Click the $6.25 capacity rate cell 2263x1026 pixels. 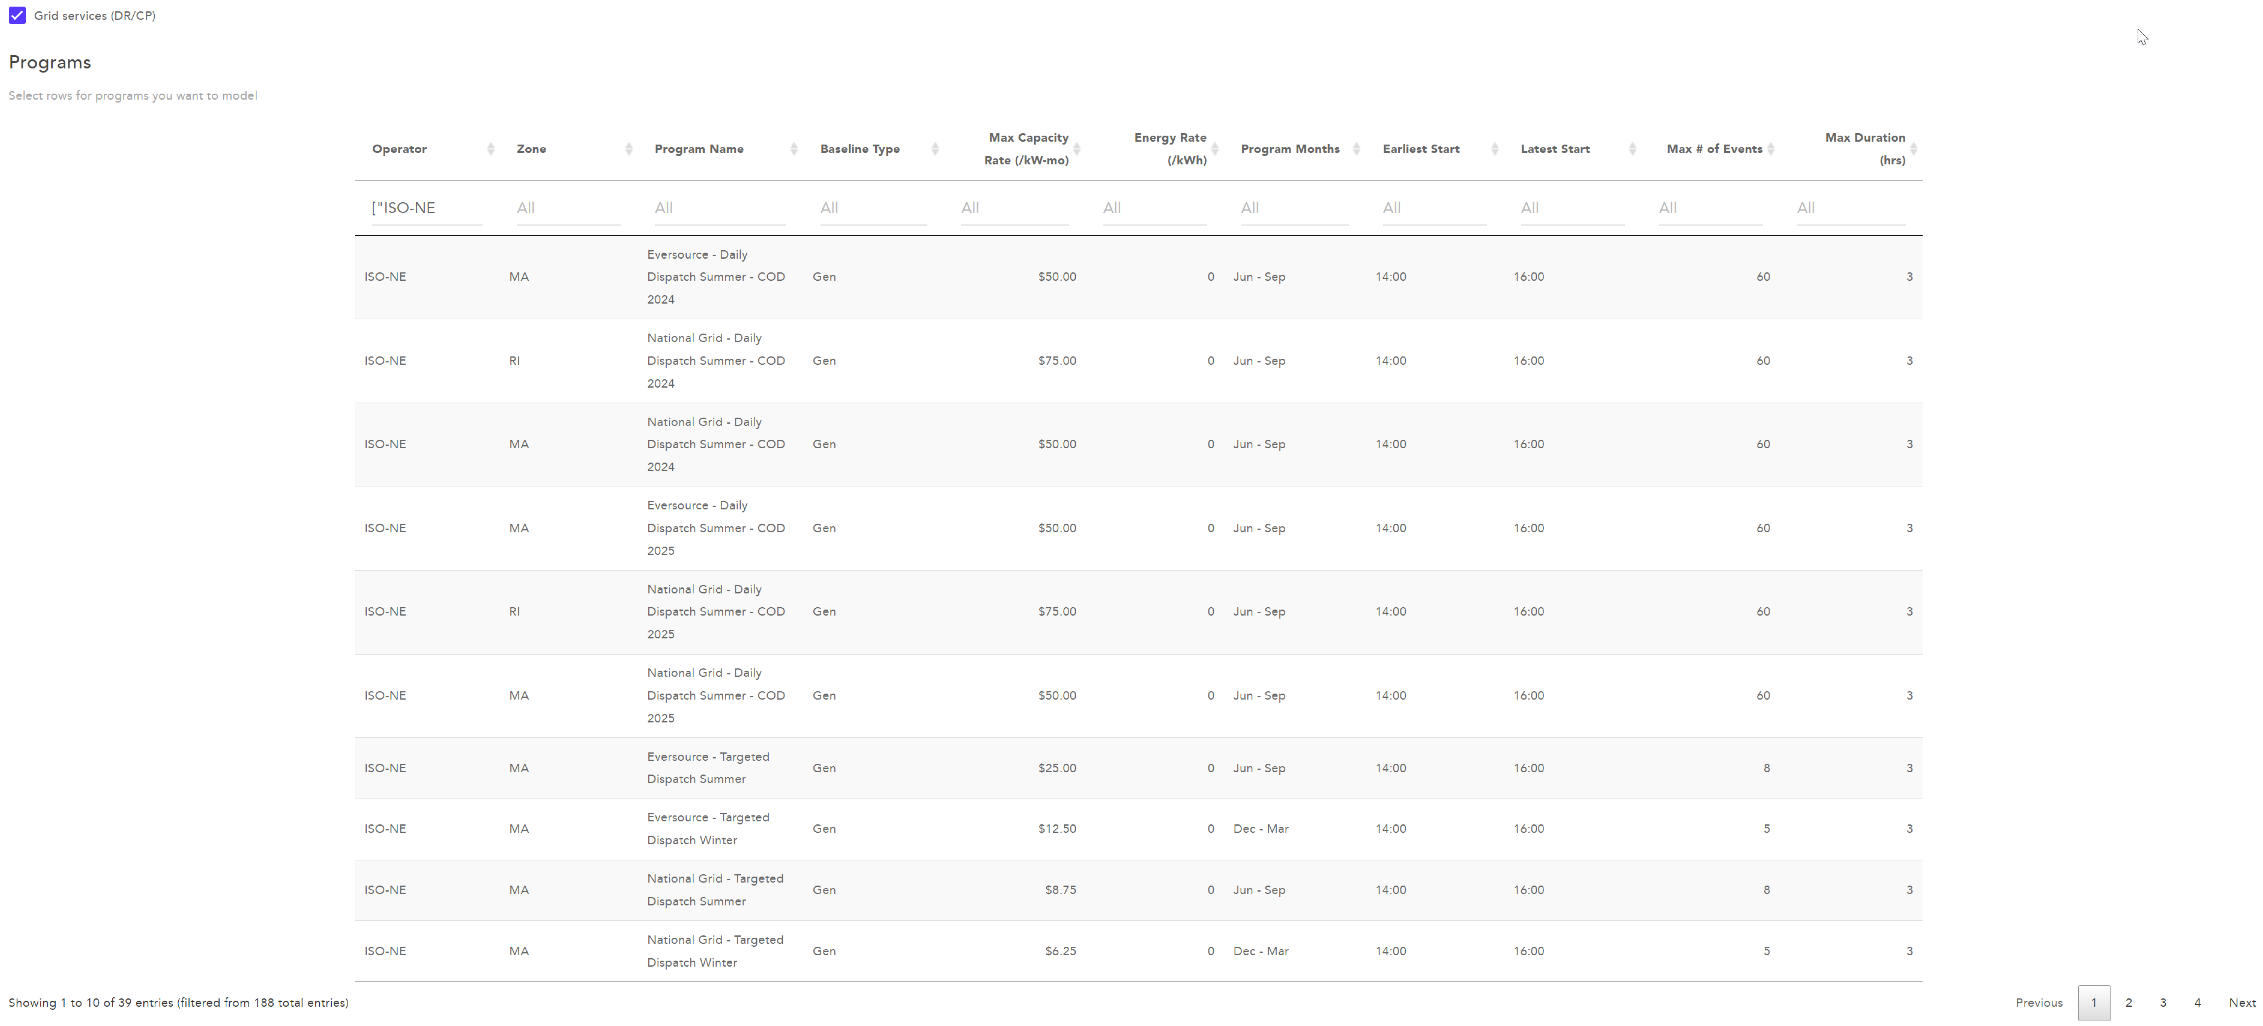pyautogui.click(x=1060, y=951)
